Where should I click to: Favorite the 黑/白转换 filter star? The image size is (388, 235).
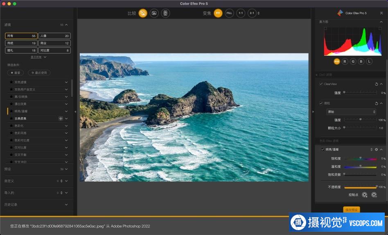pos(11,97)
